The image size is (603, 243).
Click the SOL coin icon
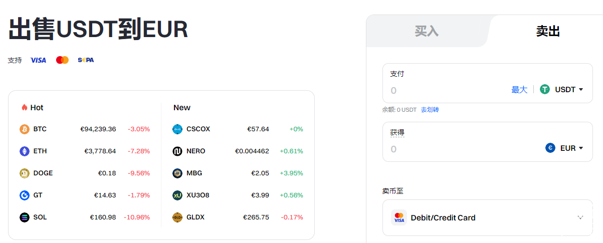[25, 217]
